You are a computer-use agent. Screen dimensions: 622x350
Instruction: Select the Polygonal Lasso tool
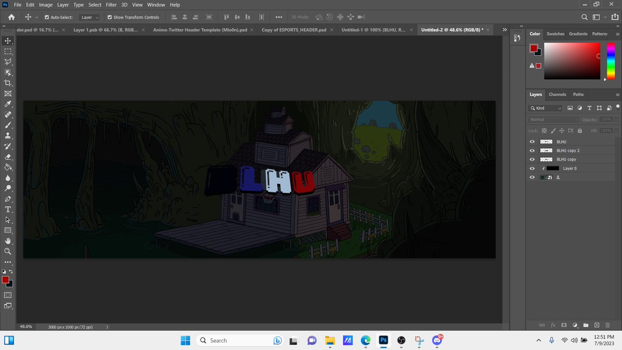click(8, 62)
